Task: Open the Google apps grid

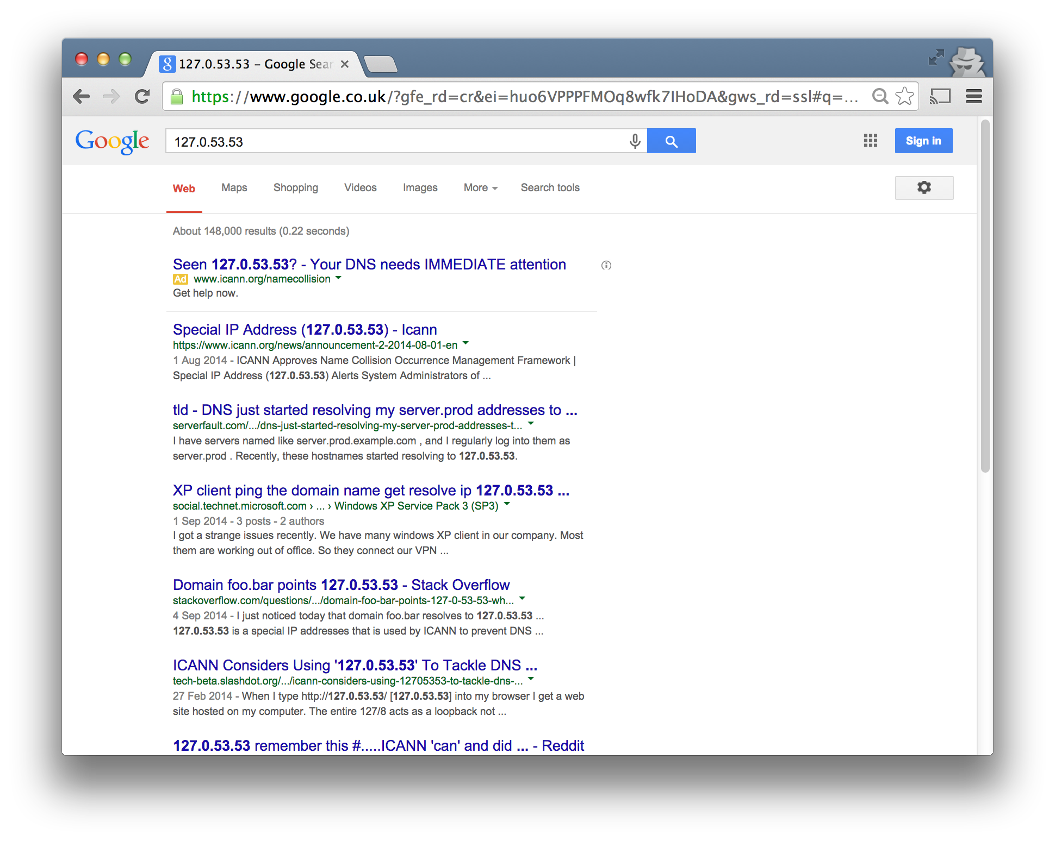Action: [x=871, y=141]
